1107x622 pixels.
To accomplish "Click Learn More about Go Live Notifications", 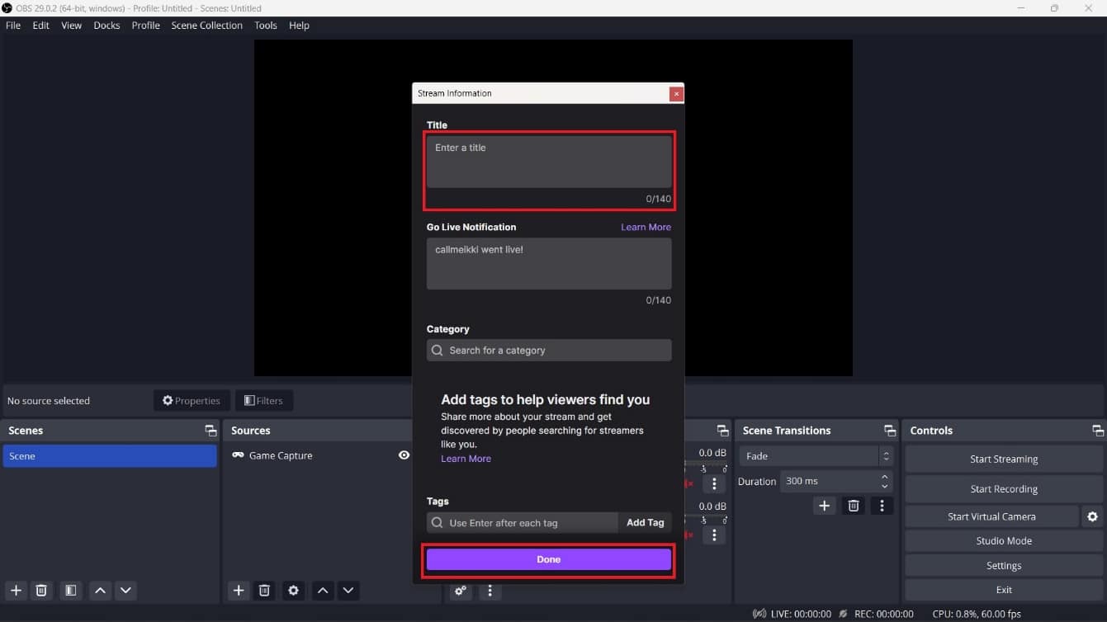I will coord(646,227).
